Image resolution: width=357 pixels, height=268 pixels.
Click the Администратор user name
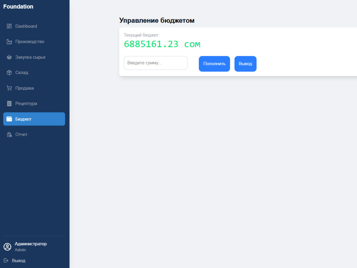pos(31,244)
